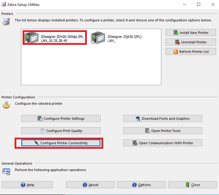Show the About information
Viewport: 219px width, 195px height.
click(90, 185)
